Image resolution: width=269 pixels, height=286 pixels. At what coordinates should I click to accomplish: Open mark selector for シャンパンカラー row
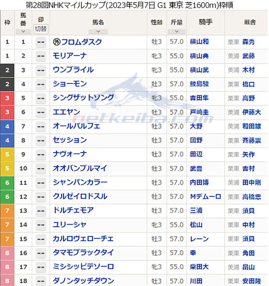[41, 183]
